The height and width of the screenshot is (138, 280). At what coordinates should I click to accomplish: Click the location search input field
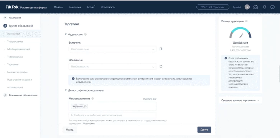[x=112, y=115]
